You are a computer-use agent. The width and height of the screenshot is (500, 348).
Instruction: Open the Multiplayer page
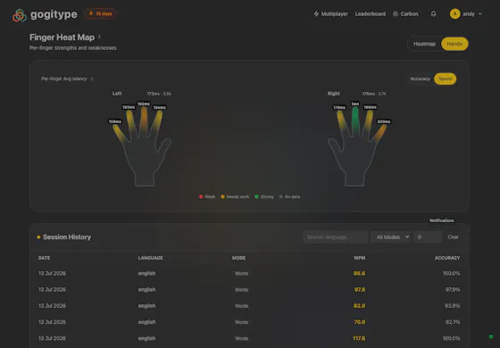pyautogui.click(x=330, y=14)
